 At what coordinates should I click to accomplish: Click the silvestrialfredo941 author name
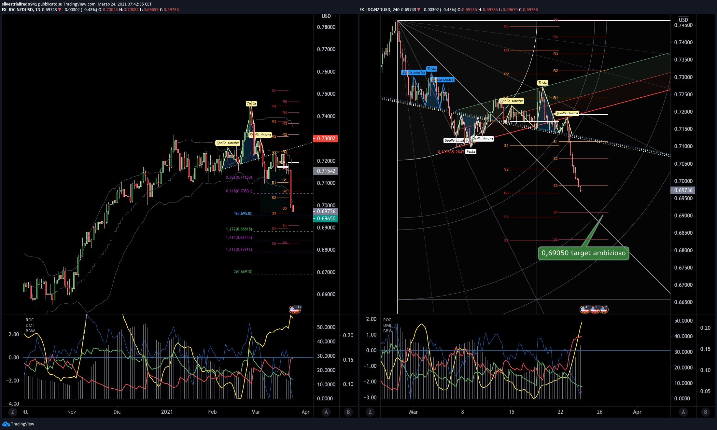[x=19, y=4]
